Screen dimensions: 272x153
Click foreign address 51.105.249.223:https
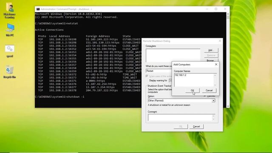pyautogui.click(x=102, y=40)
